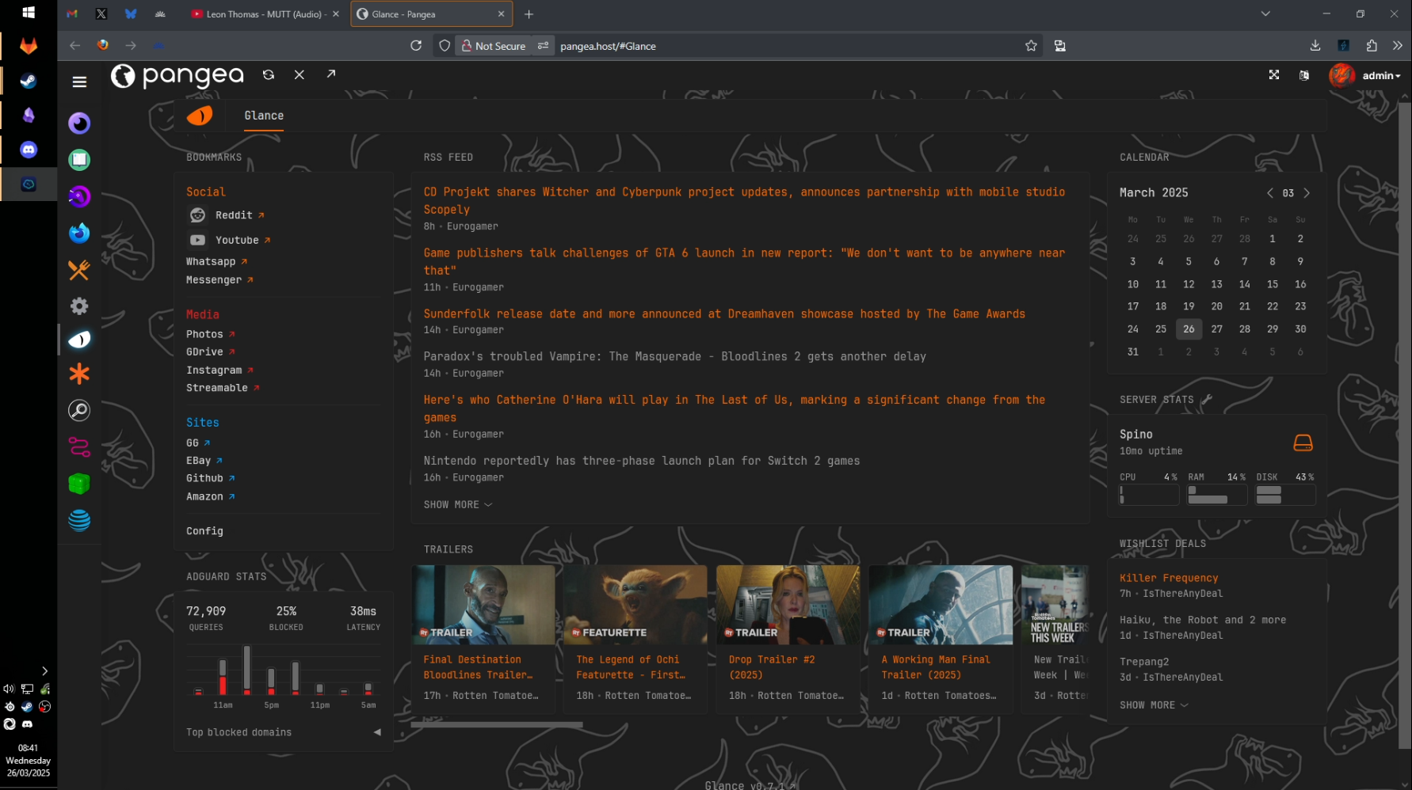Close the Glance app using the X icon
This screenshot has height=790, width=1412.
pyautogui.click(x=300, y=74)
